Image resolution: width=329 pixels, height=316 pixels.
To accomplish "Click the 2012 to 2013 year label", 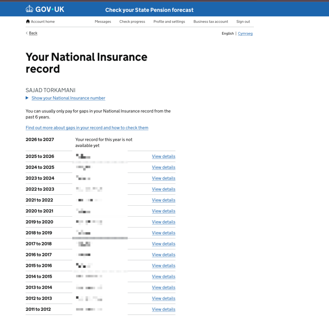I will coord(39,298).
